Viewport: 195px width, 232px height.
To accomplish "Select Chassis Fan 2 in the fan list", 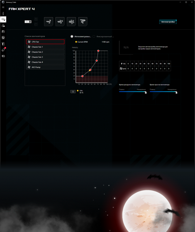I will coord(45,52).
